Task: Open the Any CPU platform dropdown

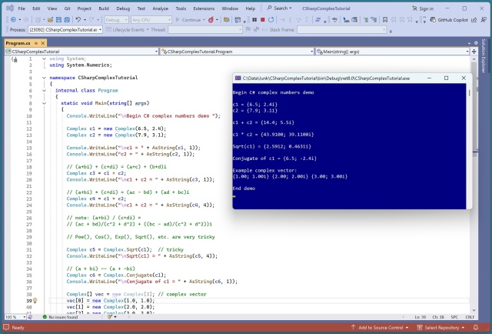Action: click(151, 20)
